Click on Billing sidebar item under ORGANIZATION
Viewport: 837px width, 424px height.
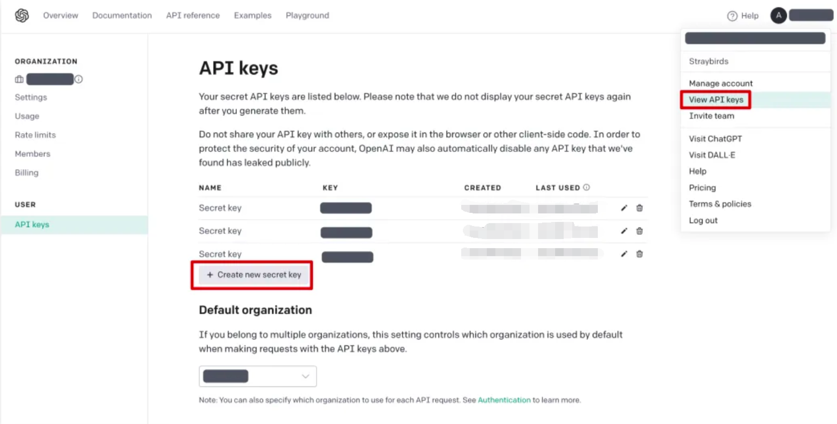26,172
